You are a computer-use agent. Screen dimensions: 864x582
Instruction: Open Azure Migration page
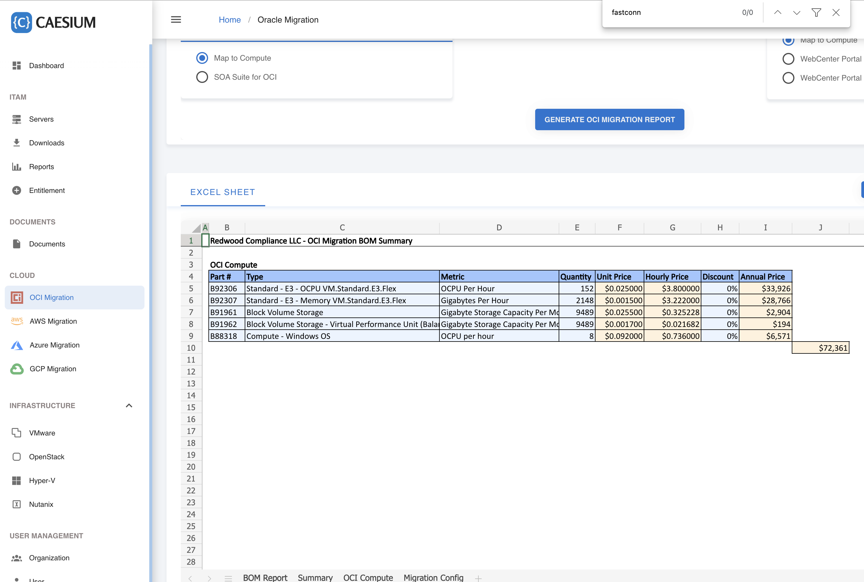[x=55, y=345]
